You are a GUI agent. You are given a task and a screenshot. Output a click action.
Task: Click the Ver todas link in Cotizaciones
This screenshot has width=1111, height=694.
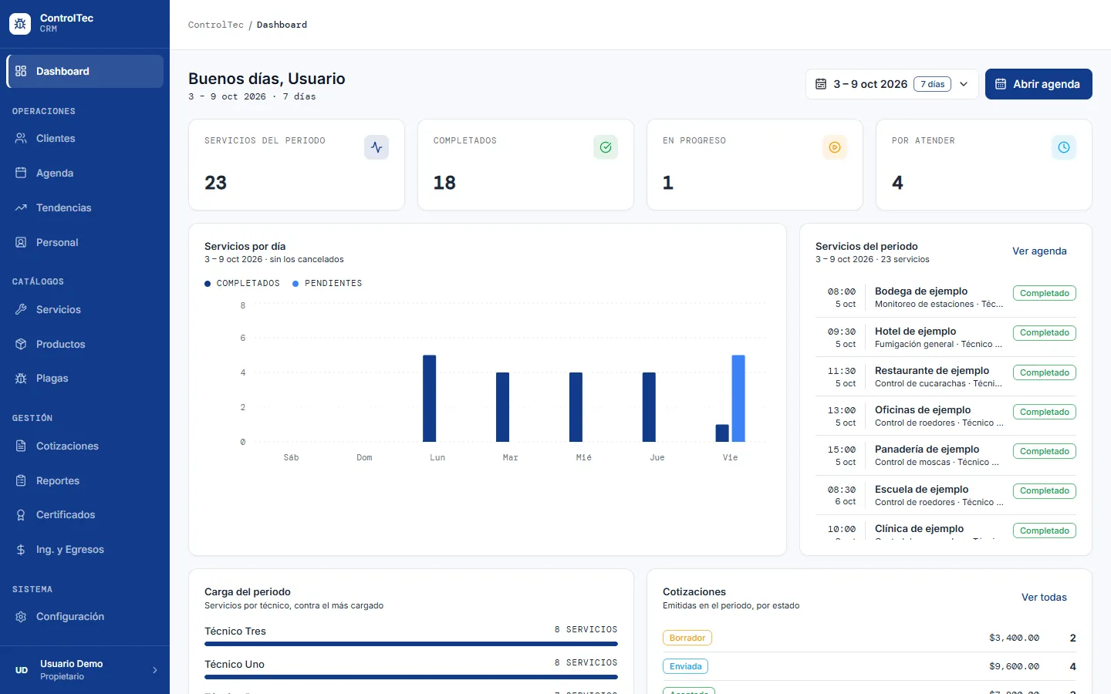[x=1044, y=598]
